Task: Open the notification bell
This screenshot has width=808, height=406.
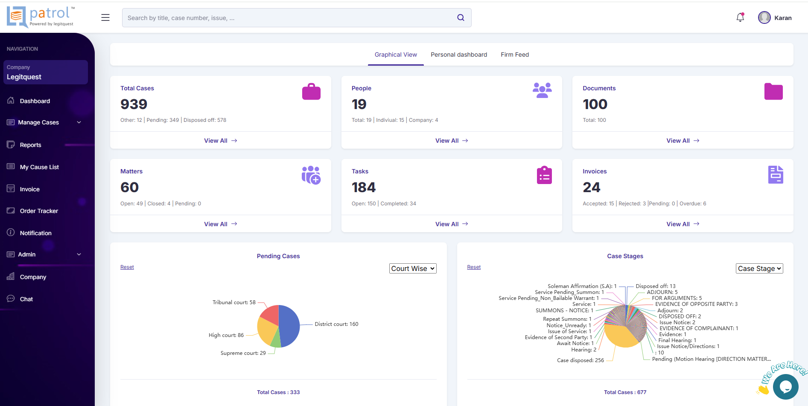Action: [x=740, y=17]
